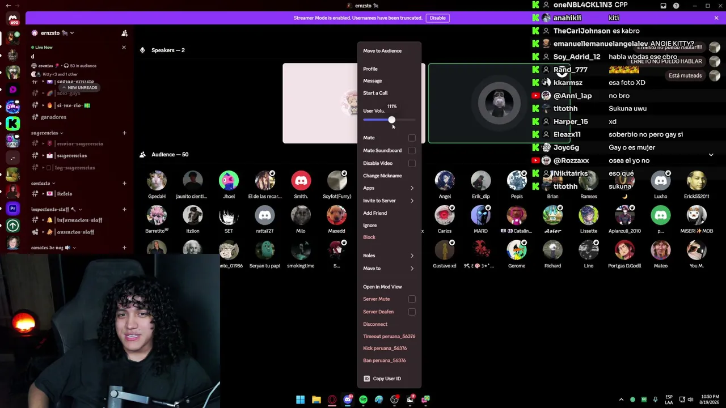Image resolution: width=726 pixels, height=408 pixels.
Task: Expand the Move to submenu
Action: pos(389,269)
